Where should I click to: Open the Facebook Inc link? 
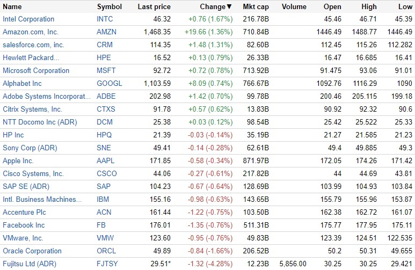click(x=24, y=225)
